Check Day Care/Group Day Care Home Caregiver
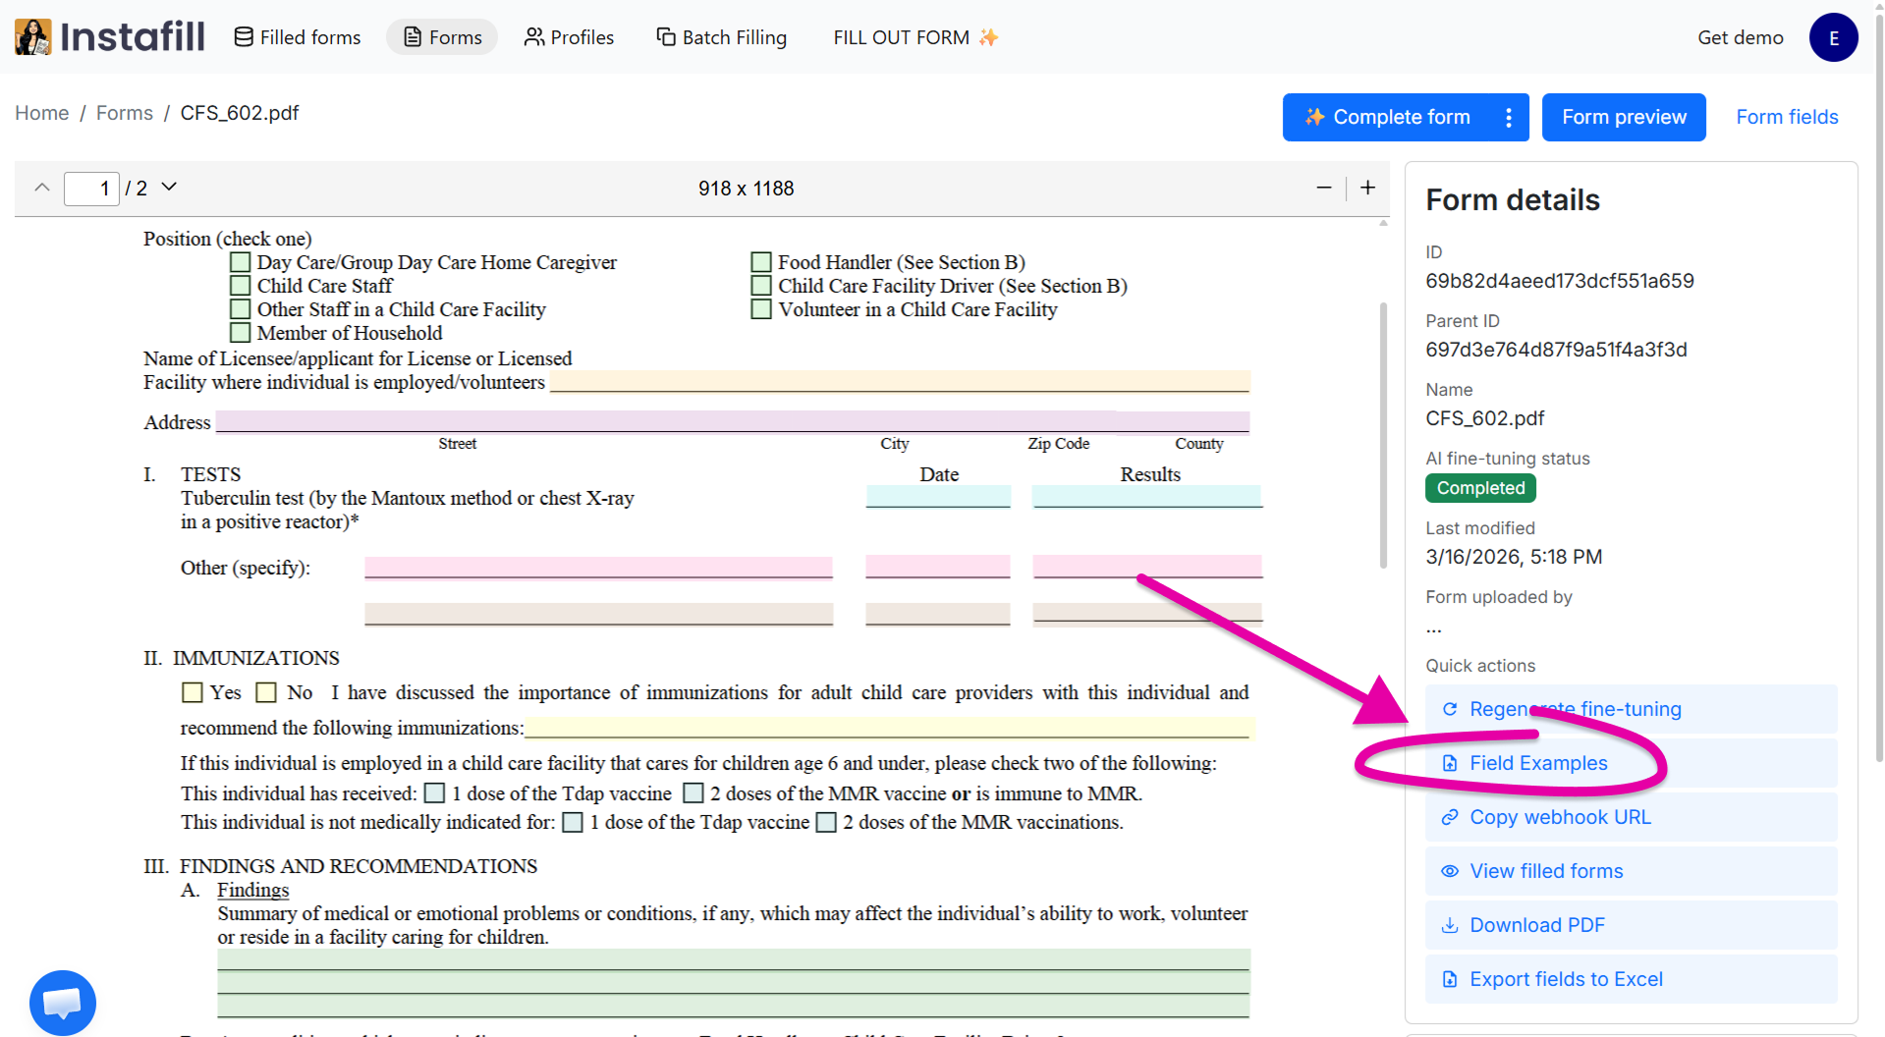This screenshot has width=1885, height=1037. click(240, 262)
